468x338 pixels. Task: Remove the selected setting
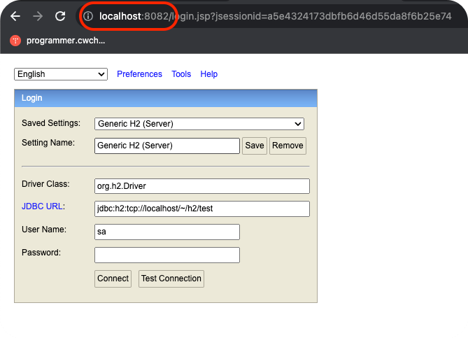(x=288, y=146)
